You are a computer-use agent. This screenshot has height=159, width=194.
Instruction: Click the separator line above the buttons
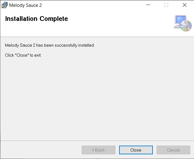(x=97, y=141)
